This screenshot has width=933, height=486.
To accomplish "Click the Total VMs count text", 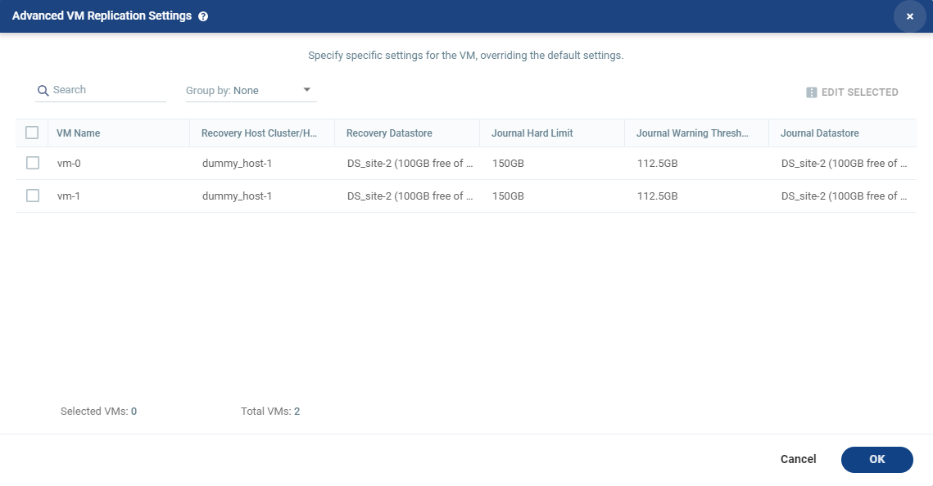I will pyautogui.click(x=270, y=412).
